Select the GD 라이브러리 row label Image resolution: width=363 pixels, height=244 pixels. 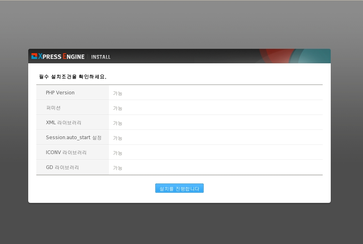tap(62, 167)
